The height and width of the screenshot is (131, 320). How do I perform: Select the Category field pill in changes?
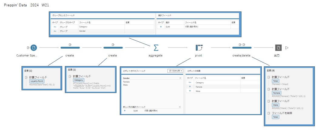point(79,80)
